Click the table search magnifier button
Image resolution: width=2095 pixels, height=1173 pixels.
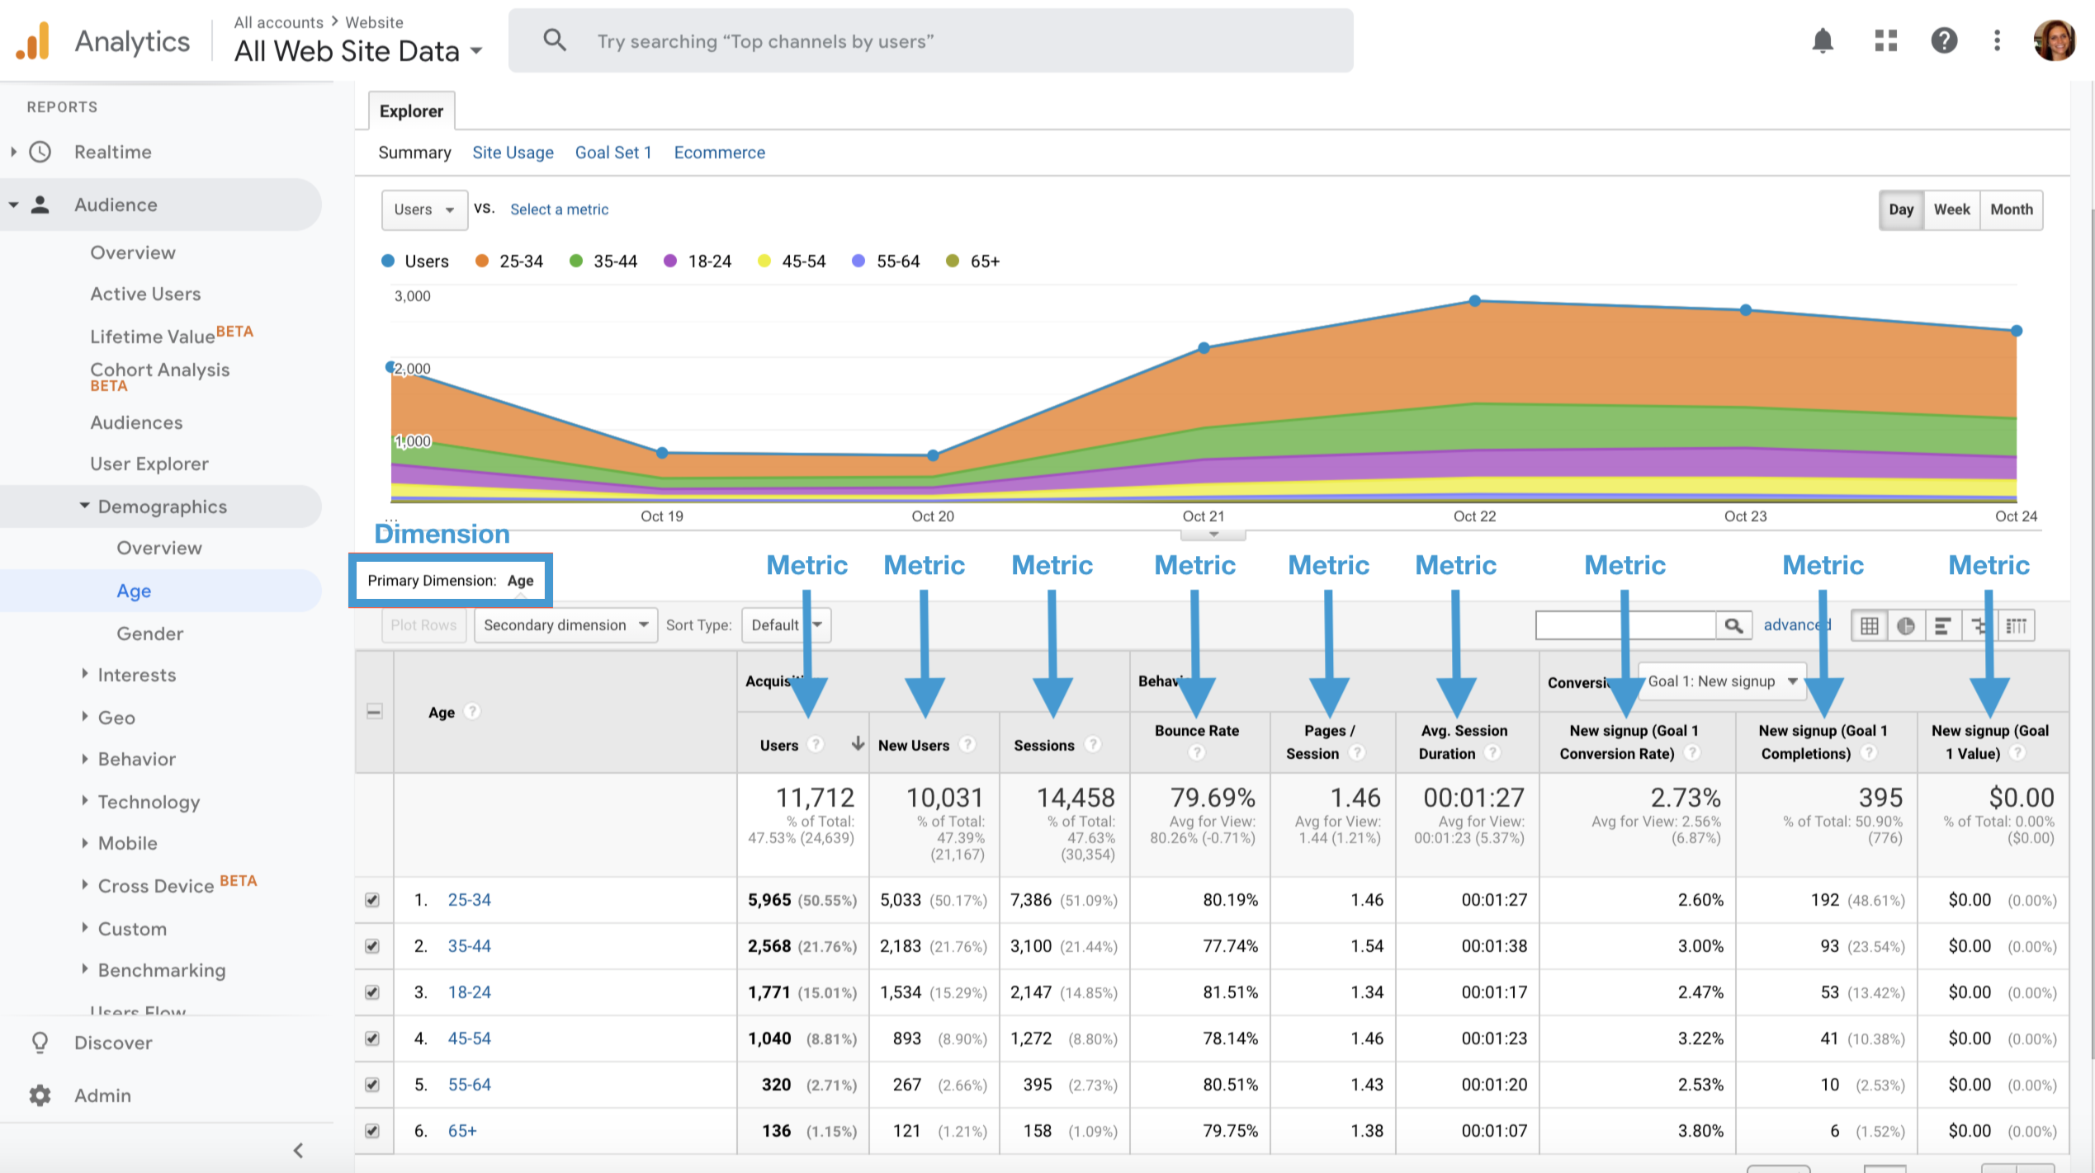pyautogui.click(x=1733, y=625)
